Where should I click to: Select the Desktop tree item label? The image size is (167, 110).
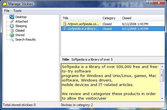point(21,17)
